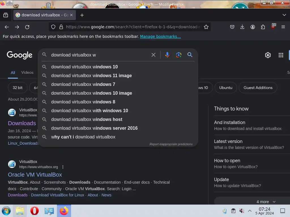Select the download virtualbox browser tab

click(44, 15)
